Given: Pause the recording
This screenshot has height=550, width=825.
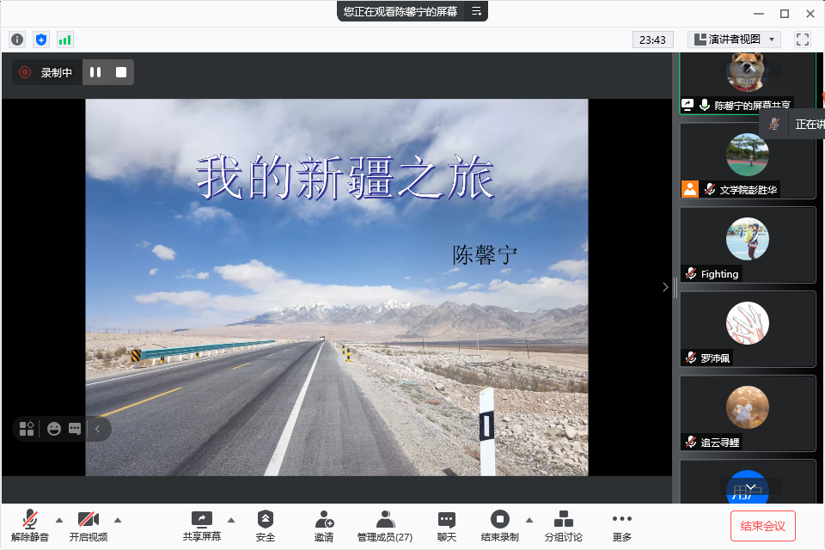Looking at the screenshot, I should 95,73.
